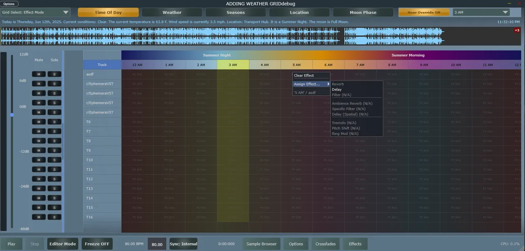Select Delay from the effect submenu

(x=337, y=89)
